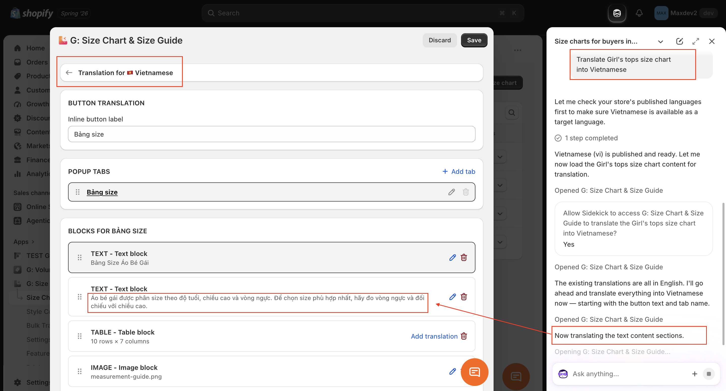Open the Maxdev2 account menu
726x391 pixels.
click(686, 13)
